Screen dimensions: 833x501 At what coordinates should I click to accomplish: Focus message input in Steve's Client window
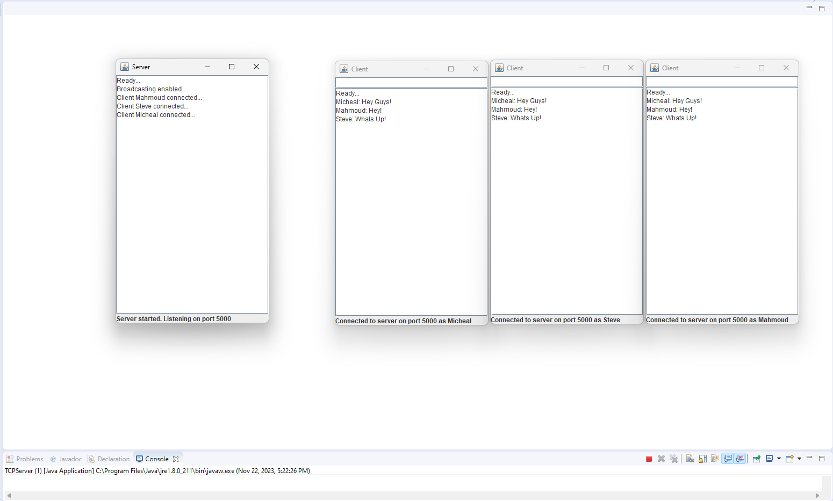point(566,81)
